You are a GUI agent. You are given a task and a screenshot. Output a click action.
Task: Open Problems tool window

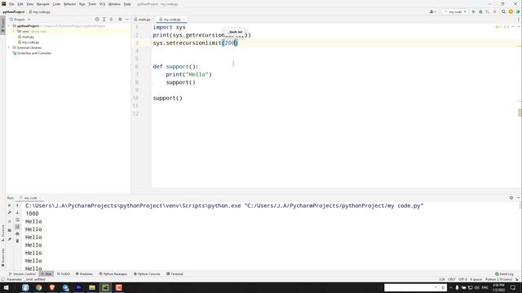click(x=84, y=274)
